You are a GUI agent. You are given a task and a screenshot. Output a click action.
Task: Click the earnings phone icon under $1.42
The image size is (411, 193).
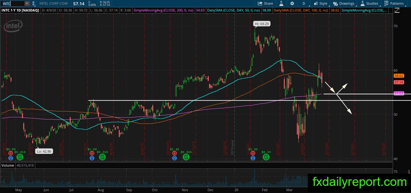(175, 153)
